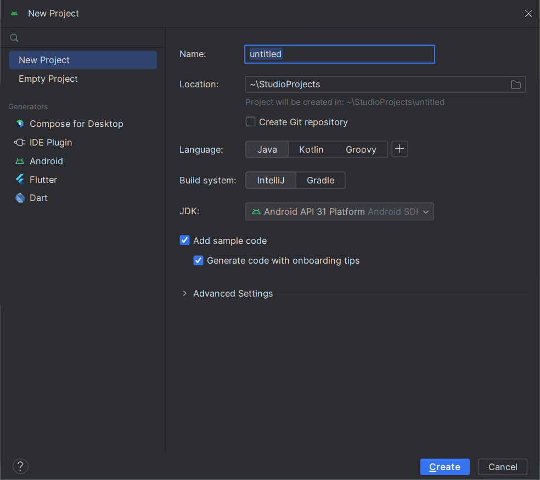Select the Flutter generator icon
Screen dimensions: 540x480
coord(20,180)
